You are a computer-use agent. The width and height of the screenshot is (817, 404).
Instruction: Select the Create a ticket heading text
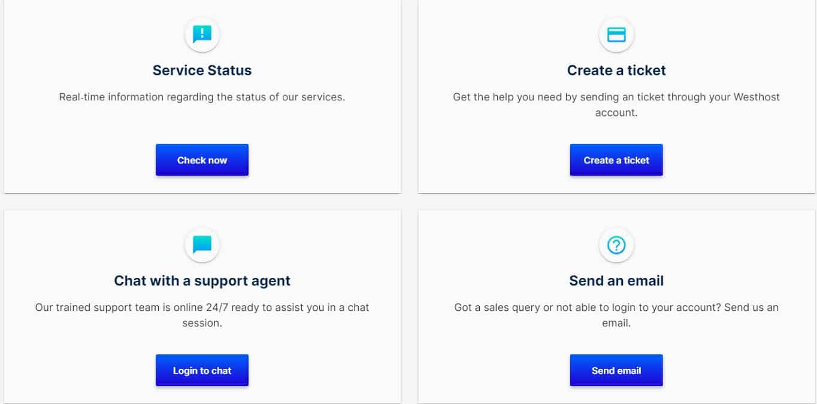tap(616, 71)
